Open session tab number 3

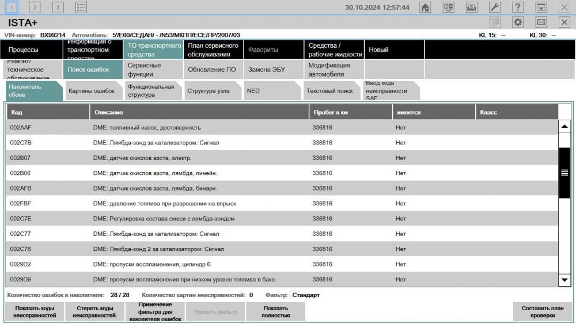pos(58,7)
